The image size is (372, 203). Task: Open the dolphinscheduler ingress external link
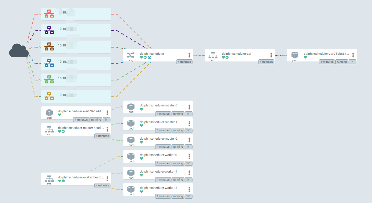click(150, 57)
